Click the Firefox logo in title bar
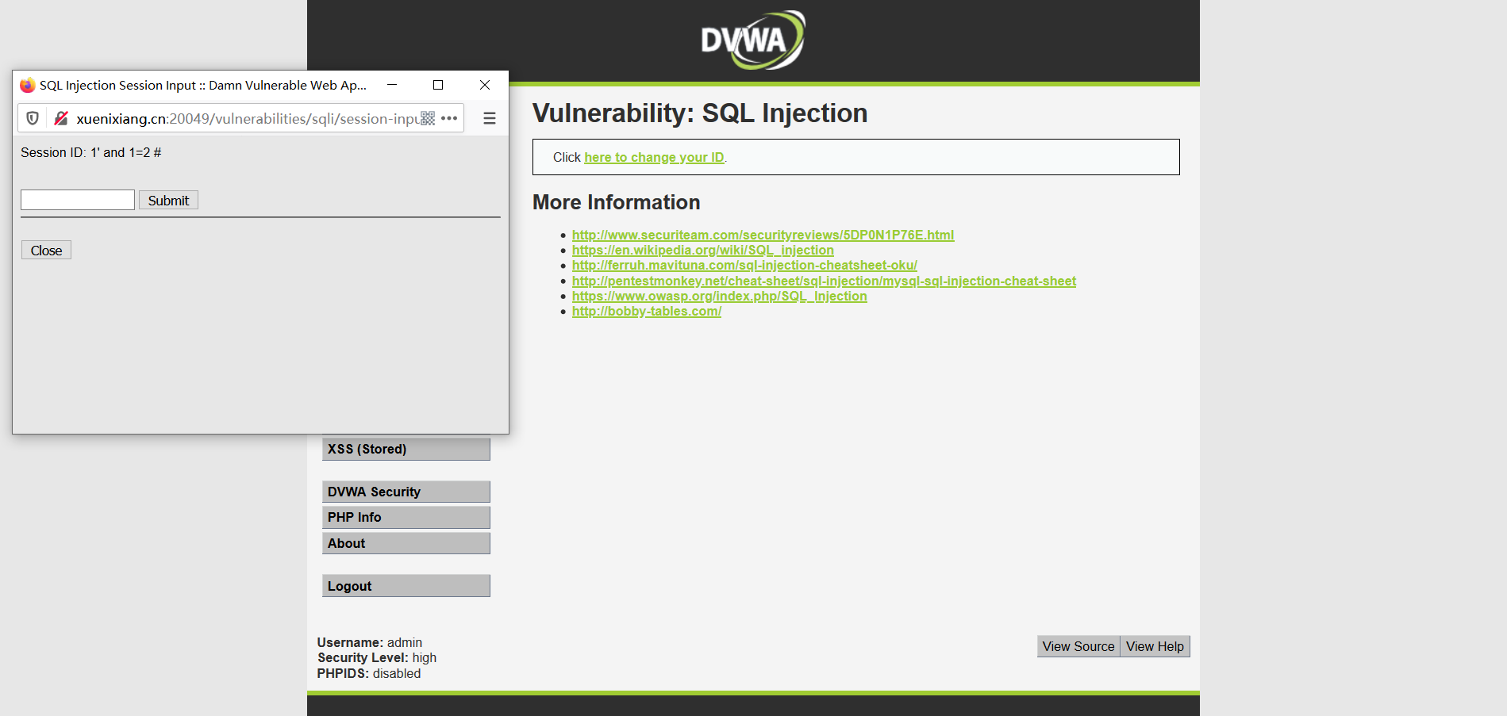This screenshot has height=716, width=1507. coord(28,85)
